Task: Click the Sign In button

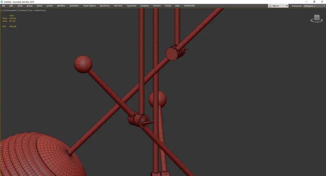Action: [x=276, y=6]
